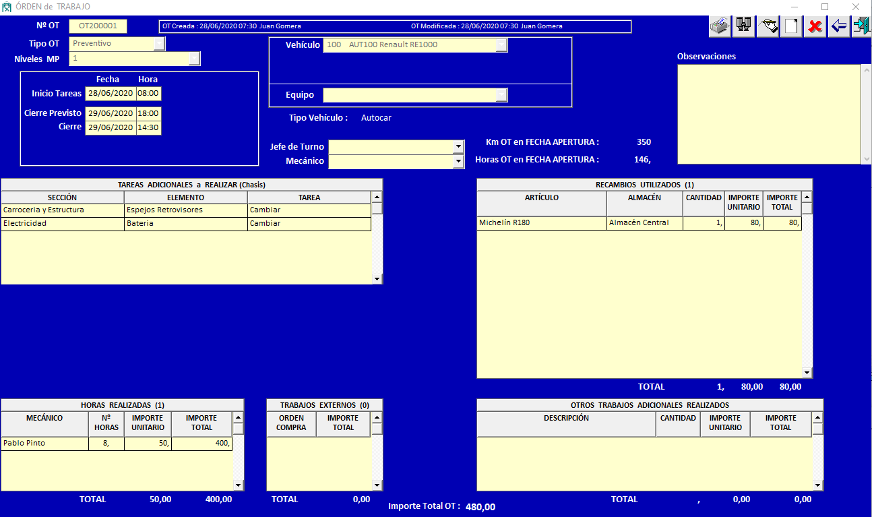Screen dimensions: 872x517
Task: Click the Otros Trabajos Adicionales scroll up arrow
Action: tap(818, 417)
